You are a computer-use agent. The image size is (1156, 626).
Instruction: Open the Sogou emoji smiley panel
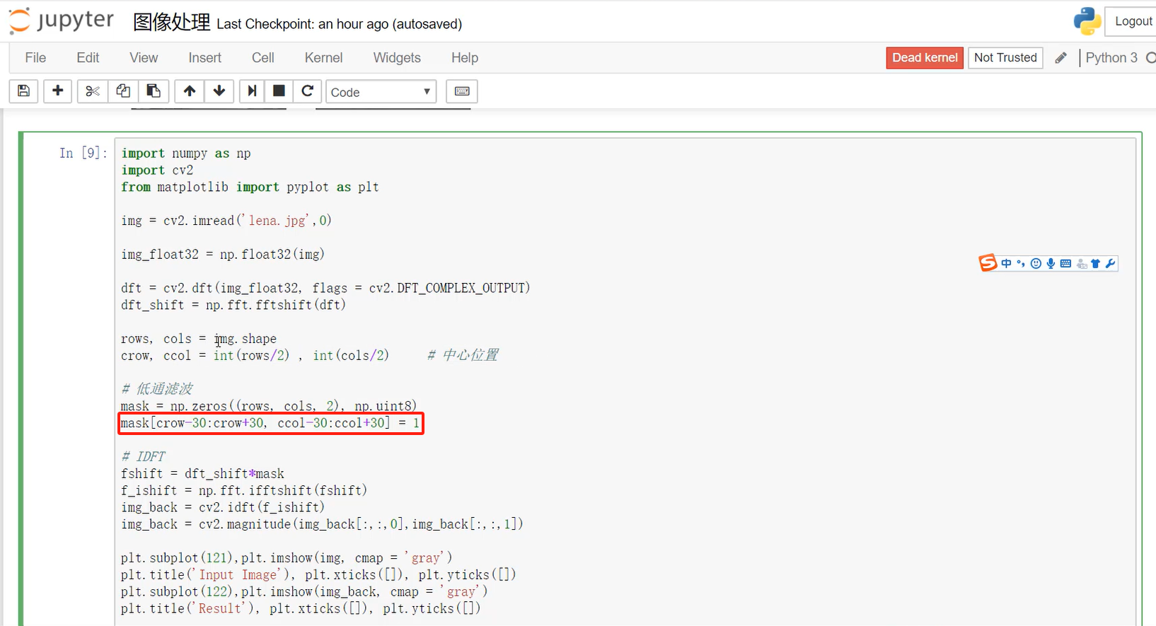[x=1036, y=264]
